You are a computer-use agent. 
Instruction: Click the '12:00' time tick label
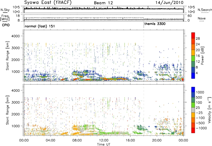point(104,140)
